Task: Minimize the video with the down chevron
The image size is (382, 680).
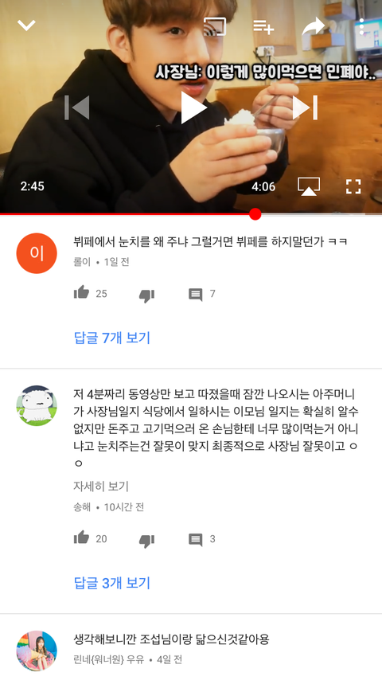Action: point(26,25)
